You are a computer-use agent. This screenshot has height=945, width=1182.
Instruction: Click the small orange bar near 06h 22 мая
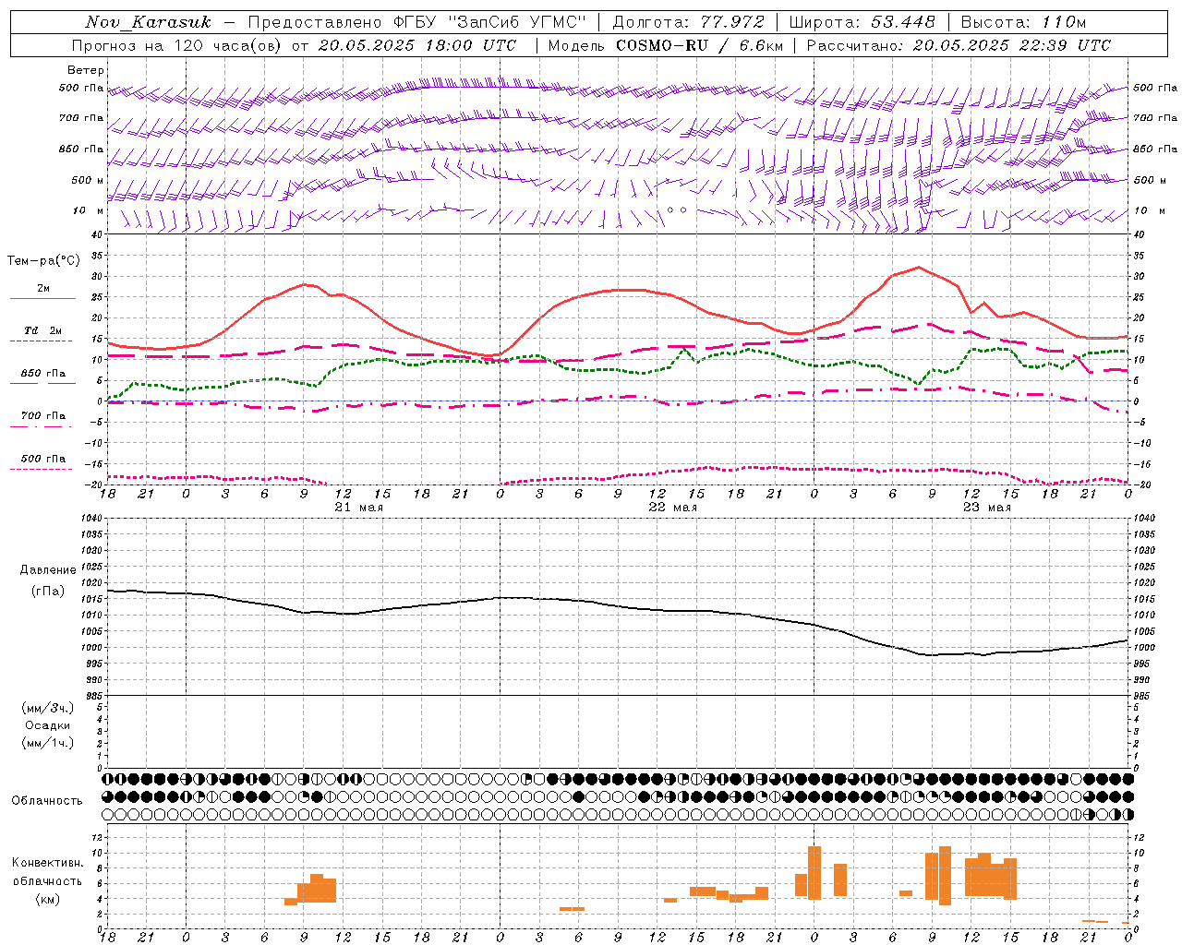pos(572,909)
